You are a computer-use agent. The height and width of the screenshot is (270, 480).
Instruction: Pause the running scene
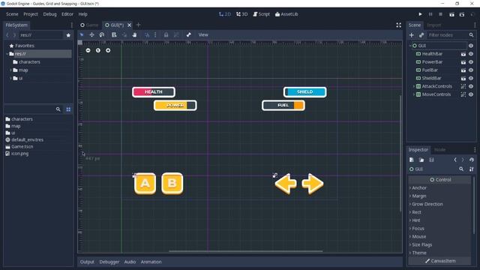430,14
